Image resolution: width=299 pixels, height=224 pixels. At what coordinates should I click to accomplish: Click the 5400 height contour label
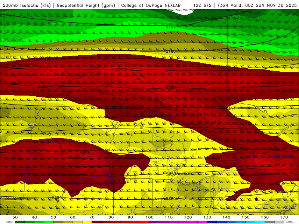pos(242,129)
